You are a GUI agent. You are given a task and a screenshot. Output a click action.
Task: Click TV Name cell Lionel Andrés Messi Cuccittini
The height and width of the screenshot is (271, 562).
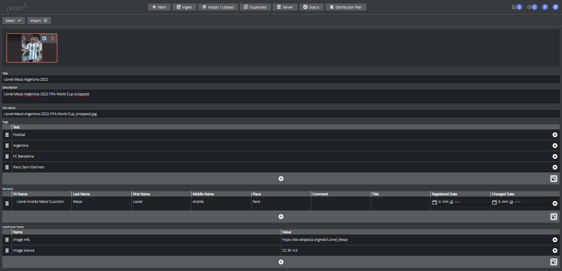[x=42, y=203]
